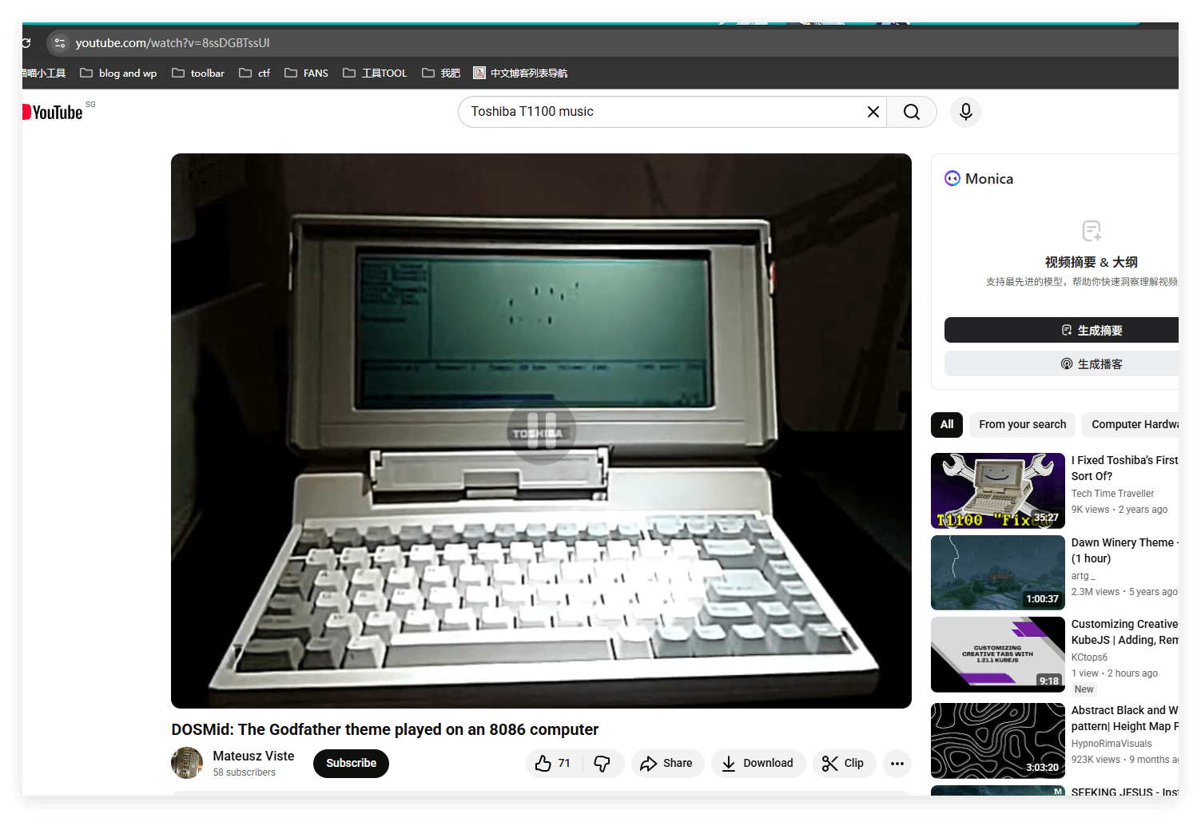Go to the YouTube home logo
This screenshot has height=818, width=1201.
[x=54, y=113]
